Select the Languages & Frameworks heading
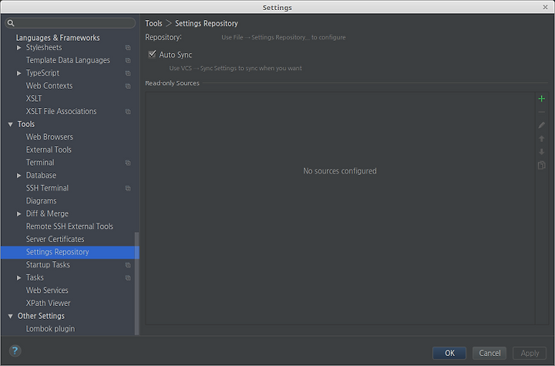Image resolution: width=555 pixels, height=366 pixels. pos(58,38)
